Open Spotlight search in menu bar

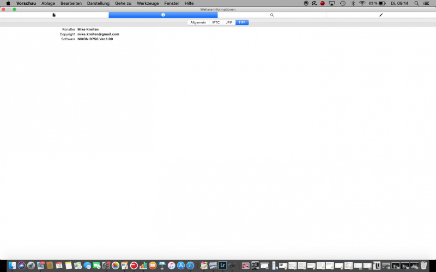[416, 3]
